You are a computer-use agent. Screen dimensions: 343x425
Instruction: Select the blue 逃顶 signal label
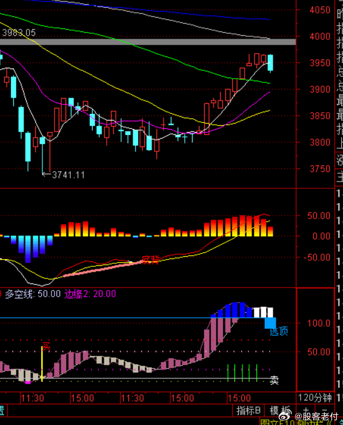(279, 331)
